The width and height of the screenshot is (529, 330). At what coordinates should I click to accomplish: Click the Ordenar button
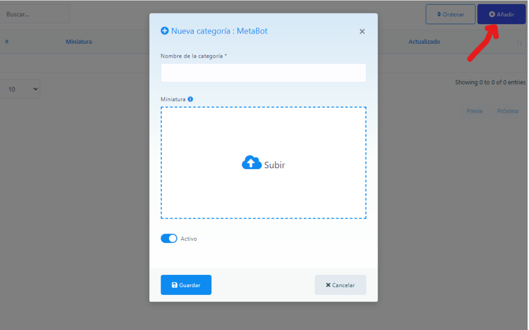[450, 14]
